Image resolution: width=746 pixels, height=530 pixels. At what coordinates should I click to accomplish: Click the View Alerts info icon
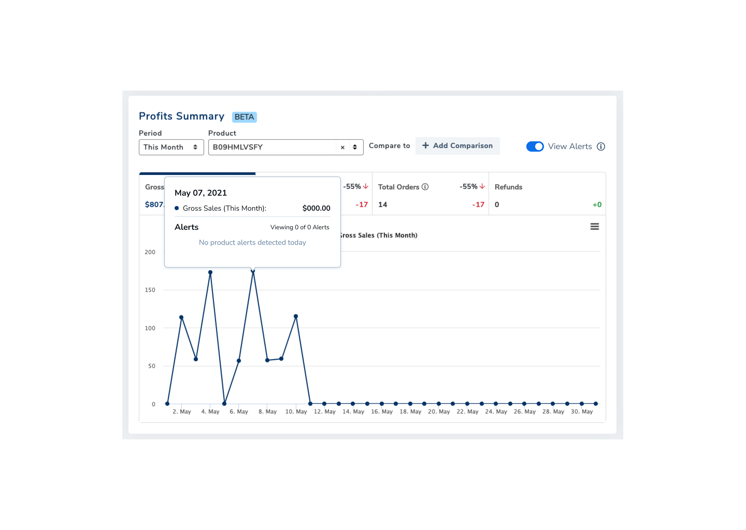601,147
